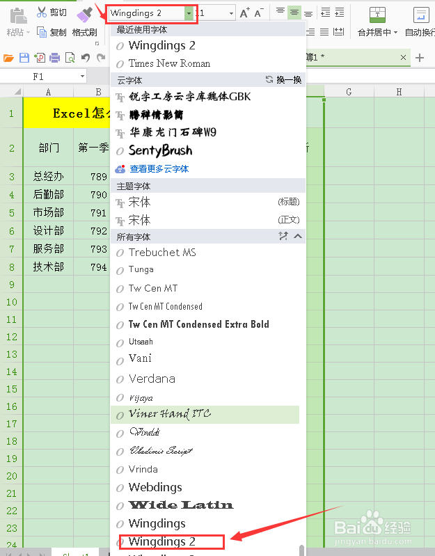Click the Copy (复制) icon
435x556 pixels.
(x=42, y=32)
